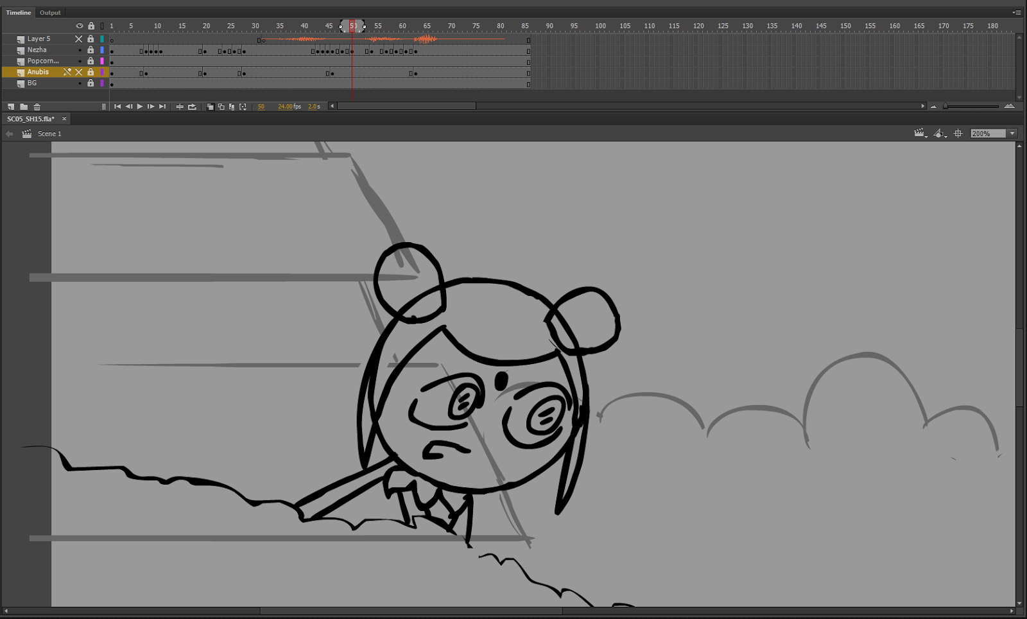
Task: Zoom out timeline with small mountains icon
Action: tap(934, 107)
